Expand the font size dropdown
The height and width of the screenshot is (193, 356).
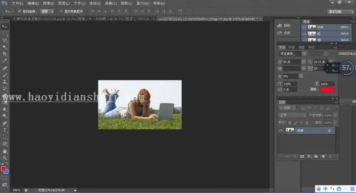(303, 62)
